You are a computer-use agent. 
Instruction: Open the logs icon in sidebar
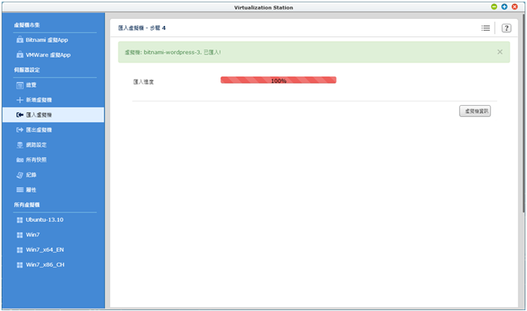[20, 175]
